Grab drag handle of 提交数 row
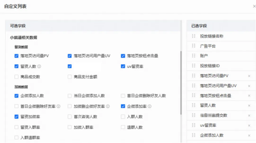The width and height of the screenshot is (256, 143). click(193, 115)
